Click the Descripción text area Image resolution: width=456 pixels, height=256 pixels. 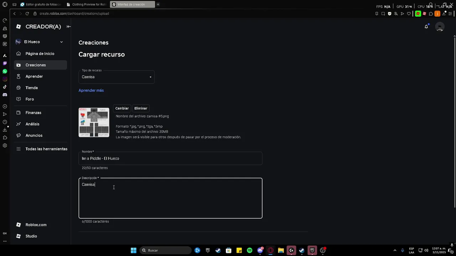pos(170,198)
